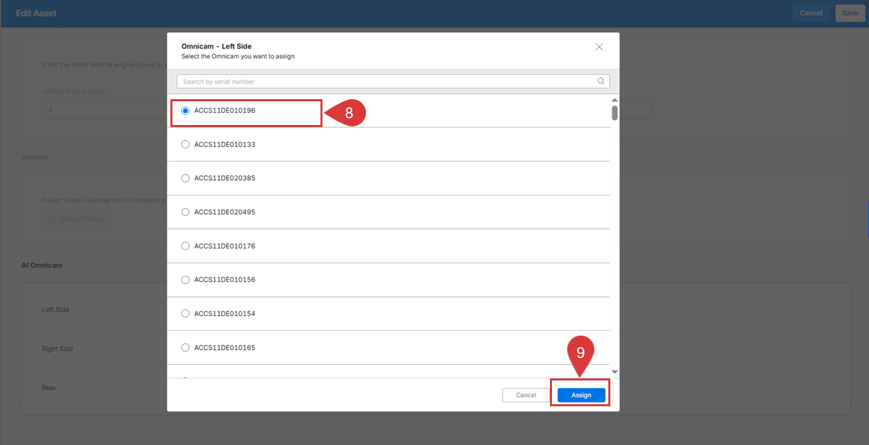The width and height of the screenshot is (869, 445).
Task: Click the Rear row label
Action: click(x=49, y=388)
